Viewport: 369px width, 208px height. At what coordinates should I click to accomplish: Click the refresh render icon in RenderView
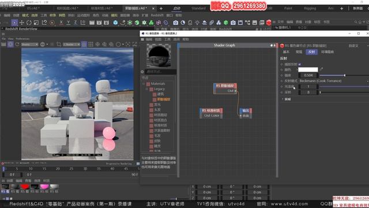(x=17, y=44)
